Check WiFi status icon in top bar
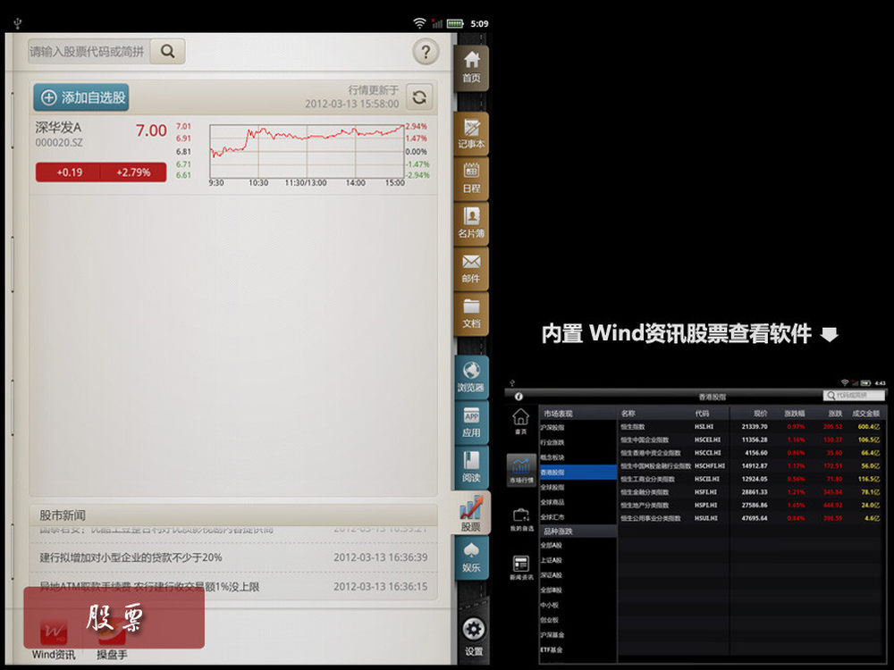The width and height of the screenshot is (894, 670). pos(419,23)
